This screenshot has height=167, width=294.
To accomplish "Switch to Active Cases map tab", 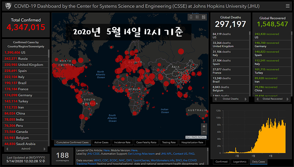I will pyautogui.click(x=101, y=142).
